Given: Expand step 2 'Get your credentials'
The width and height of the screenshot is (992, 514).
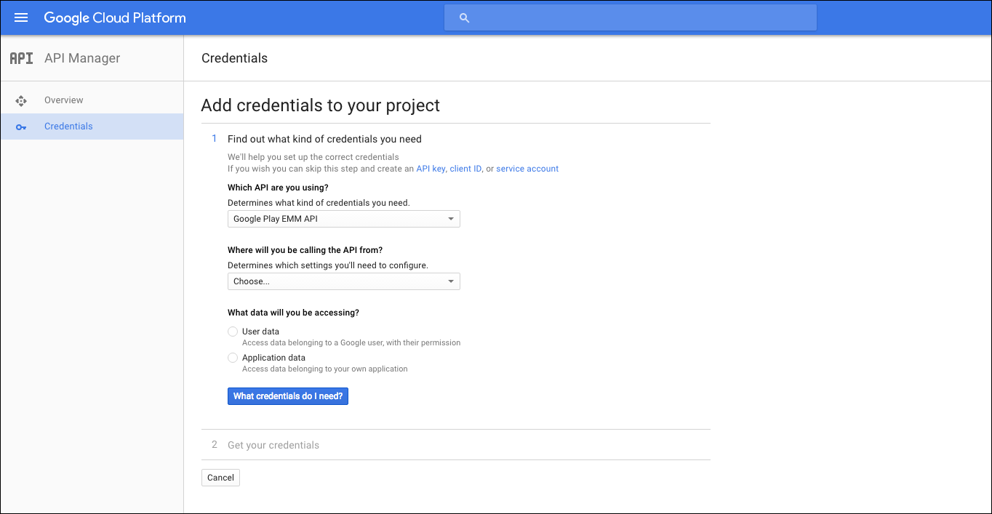Looking at the screenshot, I should (x=273, y=445).
